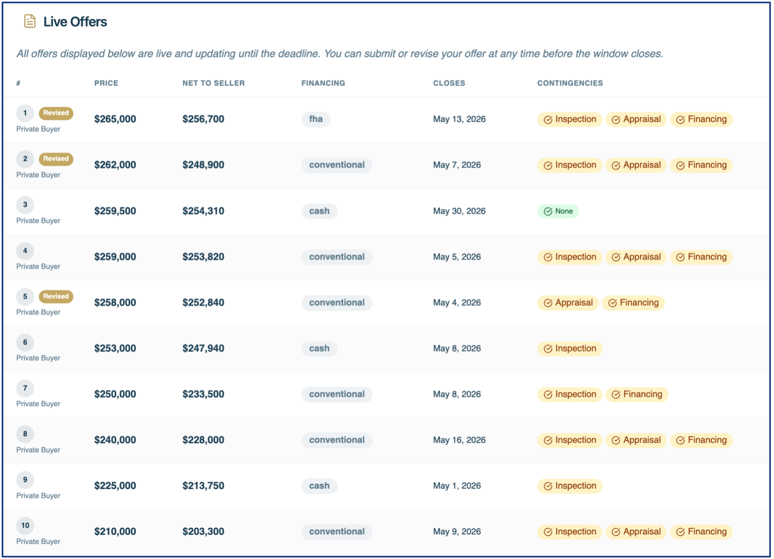
Task: Click Financing tag on the $258,000 offer
Action: 634,303
